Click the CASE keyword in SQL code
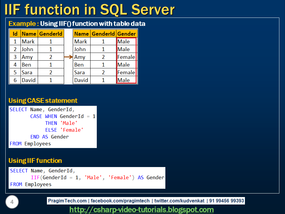This screenshot has width=285, height=214. click(x=36, y=116)
